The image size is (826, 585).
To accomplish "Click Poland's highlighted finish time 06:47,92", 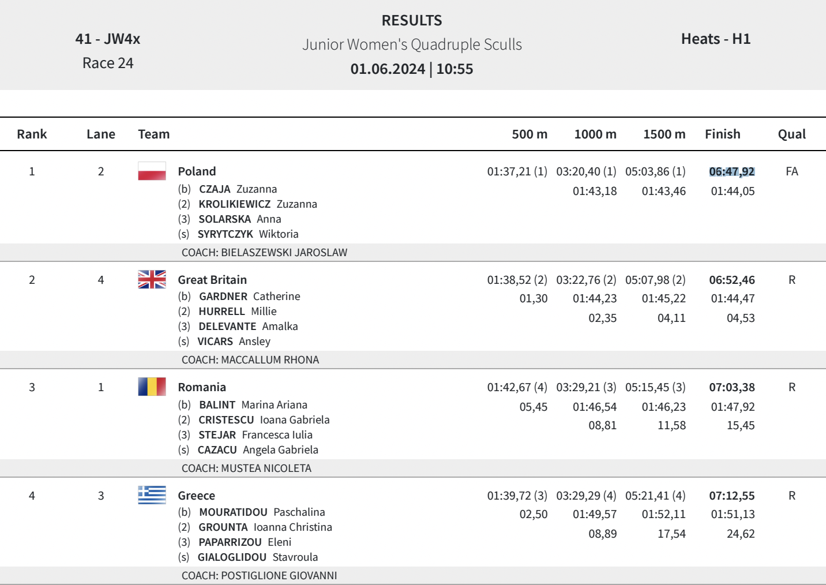I will 732,171.
